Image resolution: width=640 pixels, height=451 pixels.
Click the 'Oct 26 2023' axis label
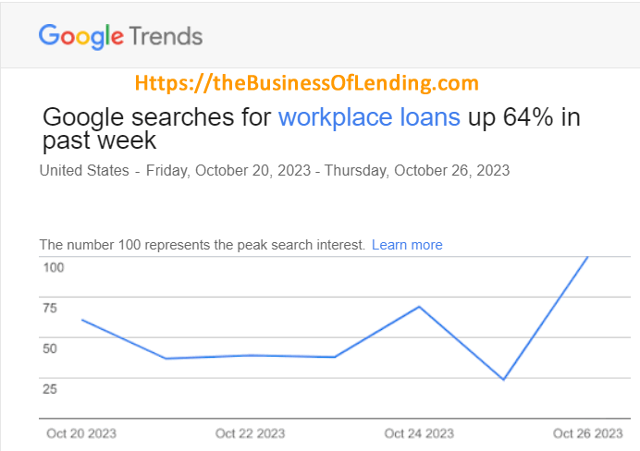click(x=588, y=433)
